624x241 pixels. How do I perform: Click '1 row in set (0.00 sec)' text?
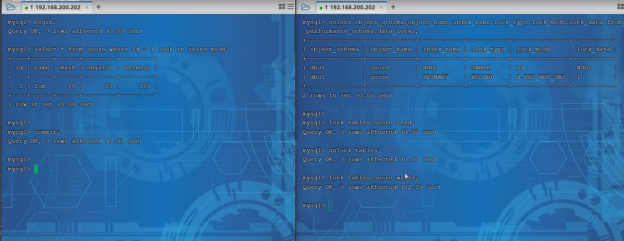coord(51,104)
